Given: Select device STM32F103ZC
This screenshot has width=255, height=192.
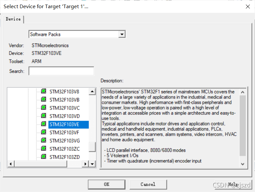Looking at the screenshot, I should click(x=65, y=149).
